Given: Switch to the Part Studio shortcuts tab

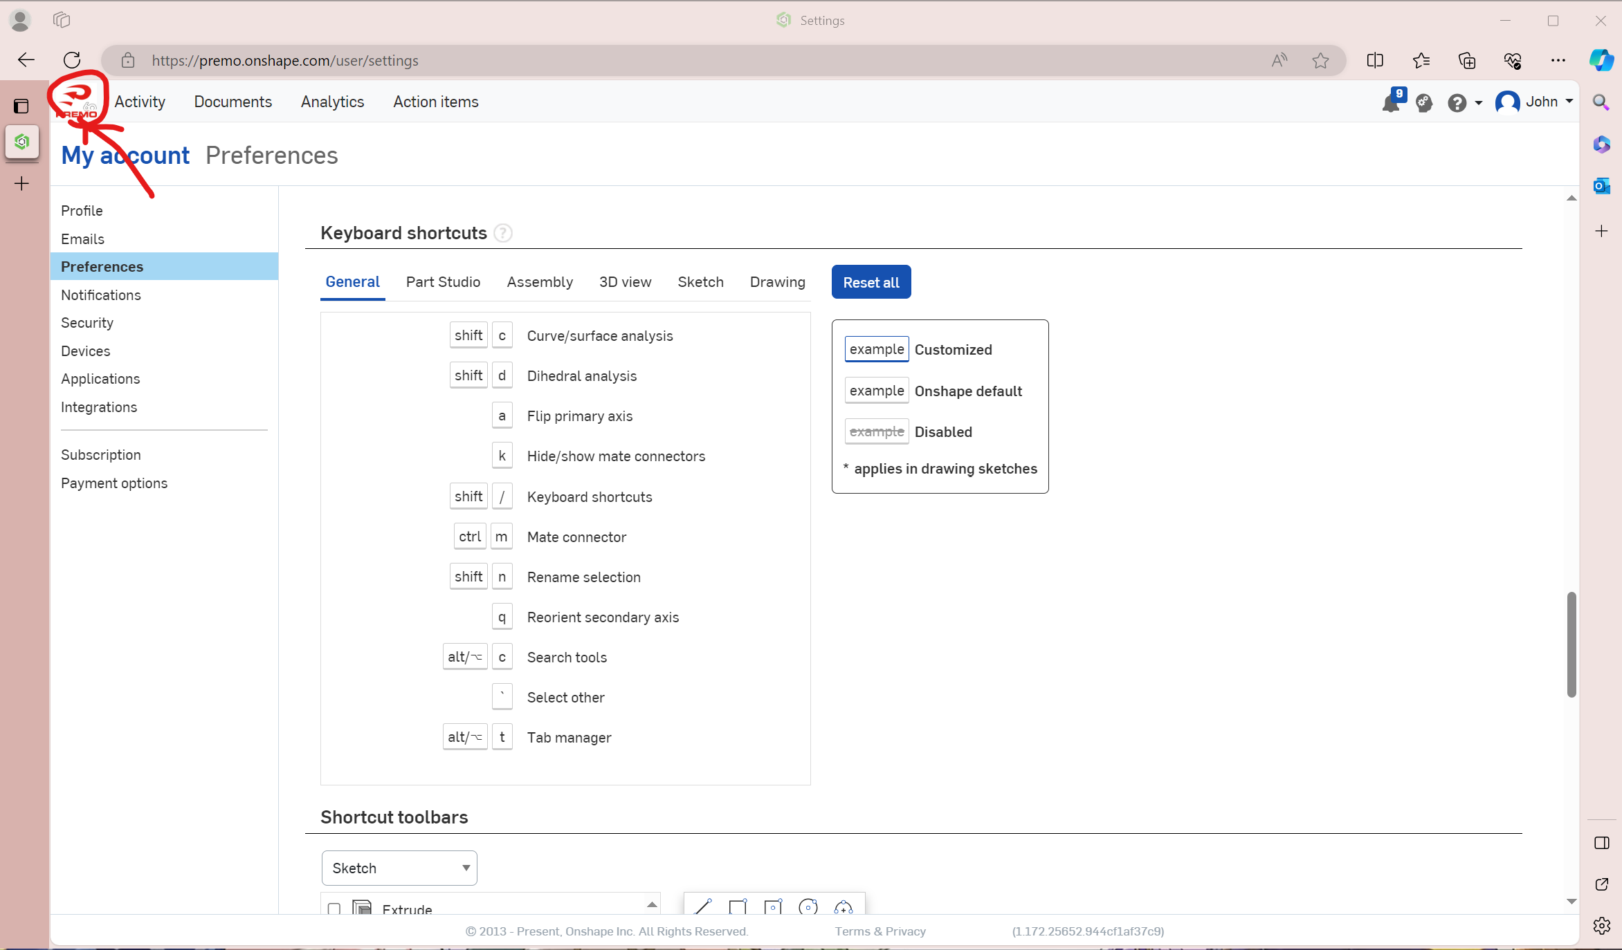Looking at the screenshot, I should 443,282.
